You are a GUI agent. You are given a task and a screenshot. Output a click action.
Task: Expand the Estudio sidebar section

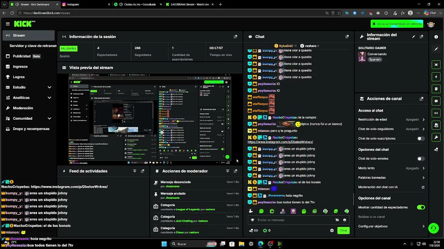[x=49, y=87]
